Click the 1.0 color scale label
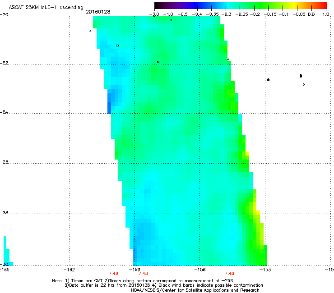The height and width of the screenshot is (293, 334). coord(326,14)
